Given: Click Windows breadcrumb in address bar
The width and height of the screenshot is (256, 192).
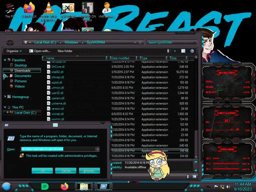Looking at the screenshot, I should point(71,42).
